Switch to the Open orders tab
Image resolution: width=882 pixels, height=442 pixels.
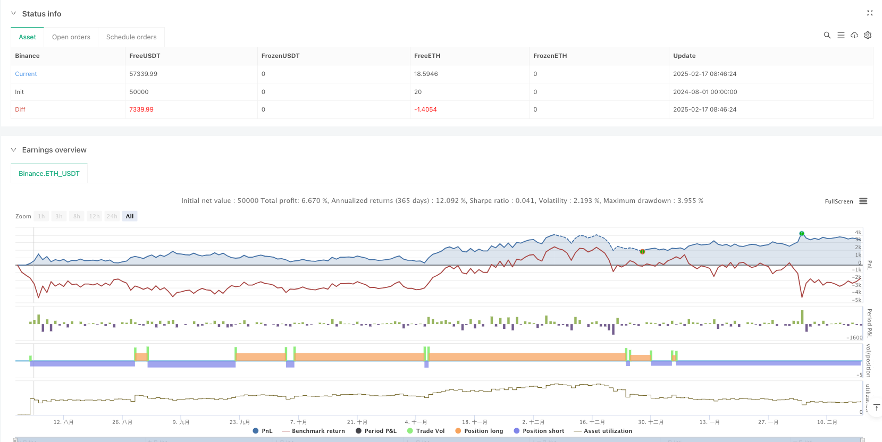(71, 37)
